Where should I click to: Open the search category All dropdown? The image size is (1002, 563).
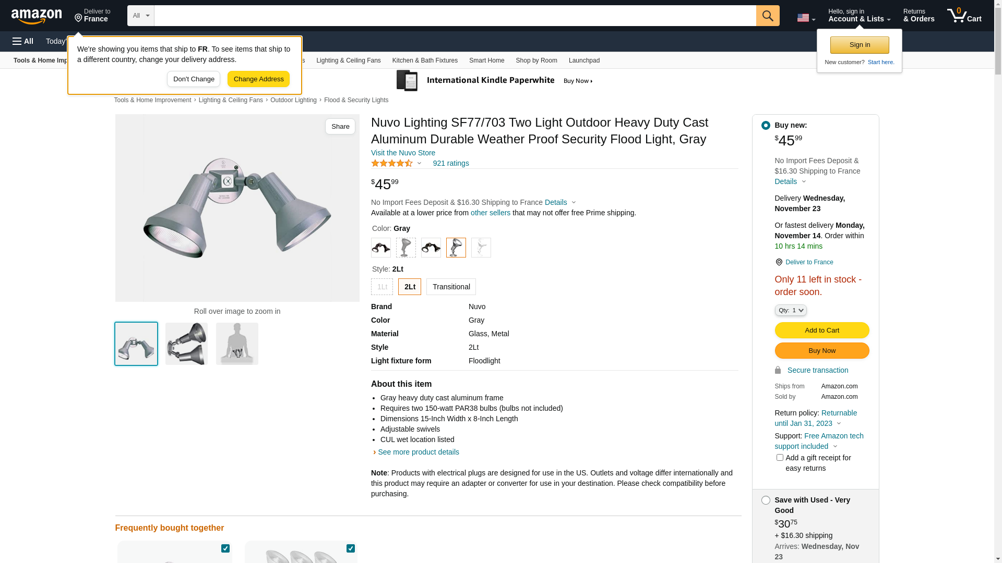click(140, 16)
